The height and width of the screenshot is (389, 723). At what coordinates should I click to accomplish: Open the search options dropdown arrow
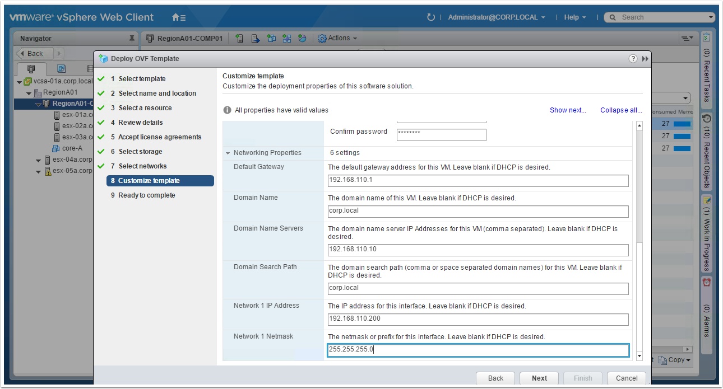[711, 17]
